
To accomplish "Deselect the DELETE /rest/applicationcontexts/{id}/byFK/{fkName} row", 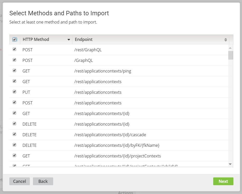I will [x=14, y=145].
